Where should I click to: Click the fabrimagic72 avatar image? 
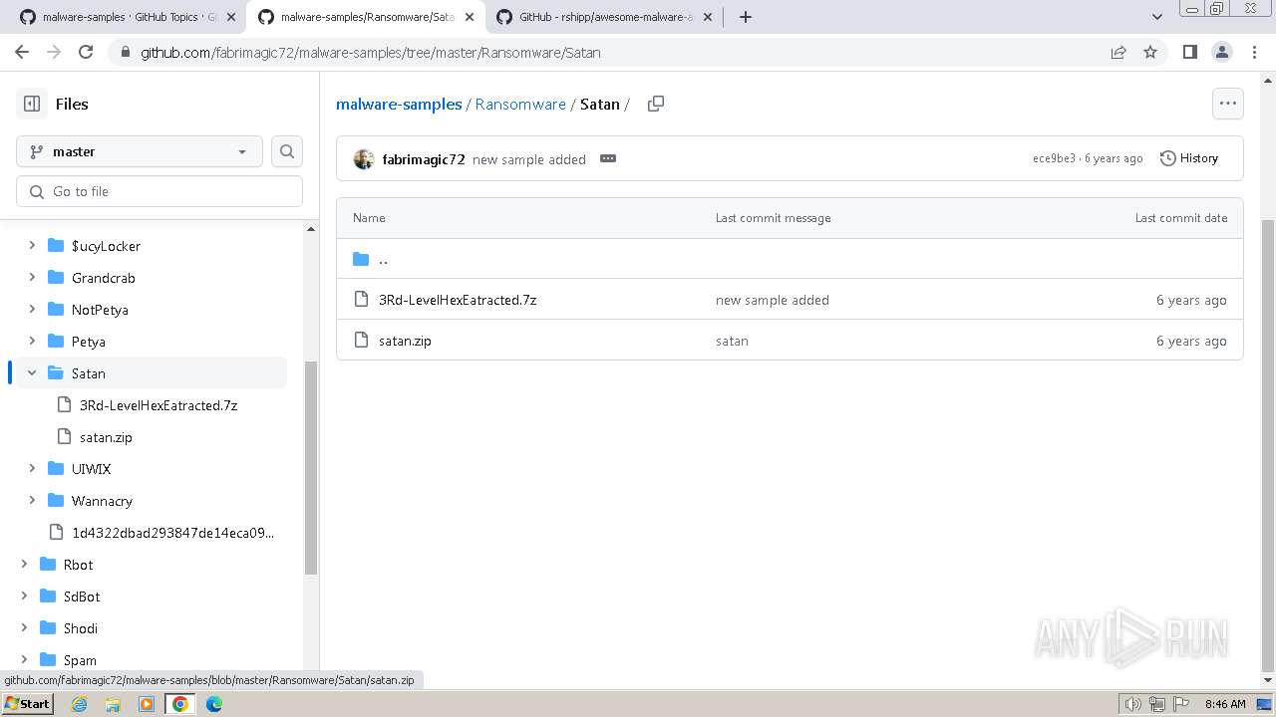[364, 159]
